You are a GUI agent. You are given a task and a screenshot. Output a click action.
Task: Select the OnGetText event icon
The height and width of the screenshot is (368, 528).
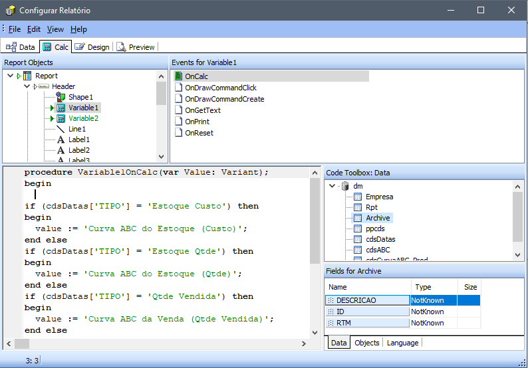[178, 110]
